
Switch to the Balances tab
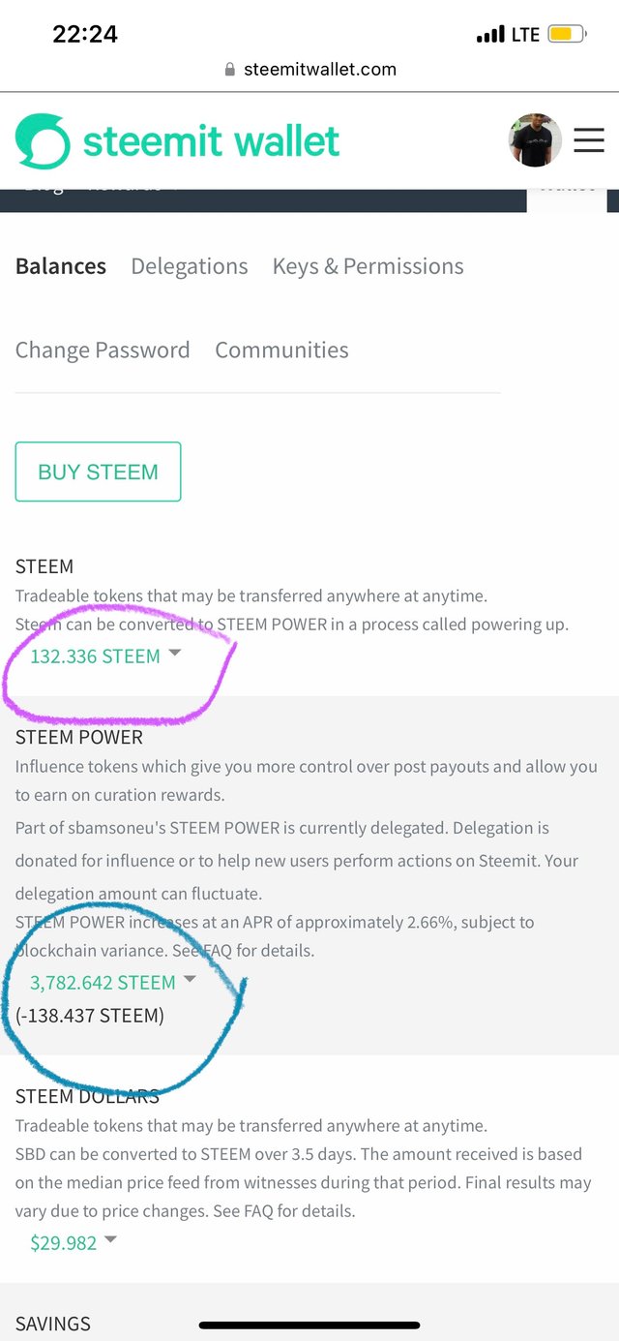pos(61,266)
